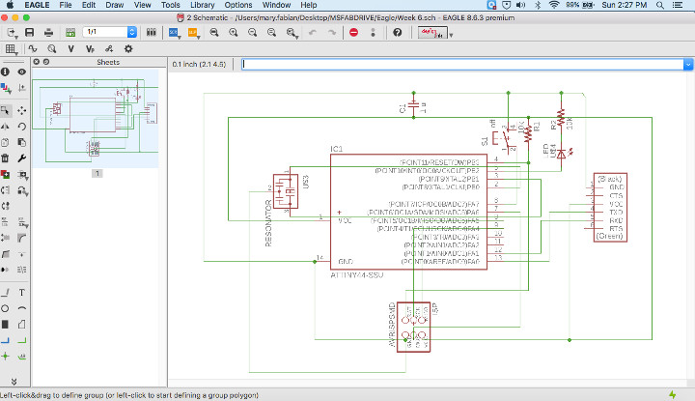695x401 pixels.
Task: Open the Edit menu
Action: 89,5
